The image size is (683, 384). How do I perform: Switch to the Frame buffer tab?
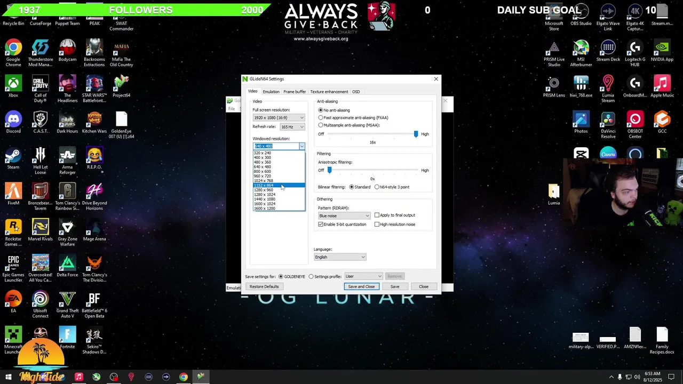[295, 92]
